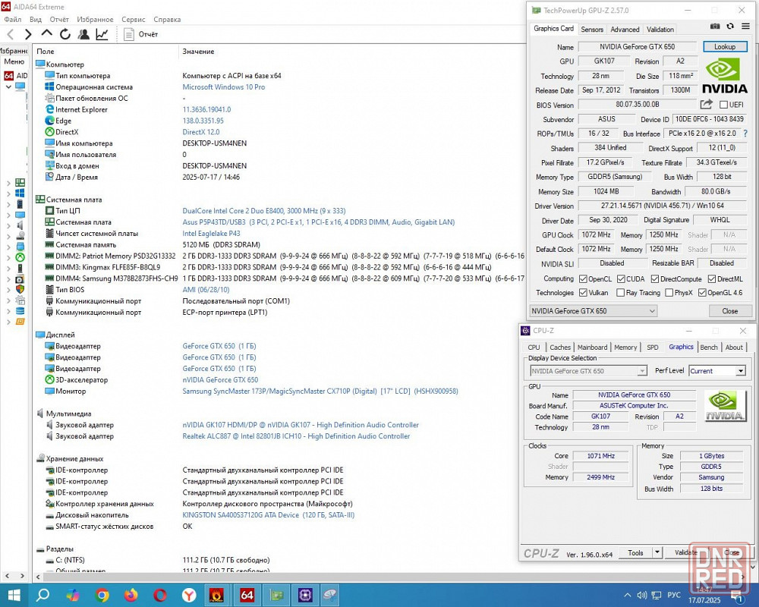Screen dimensions: 759x607
Task: Switch to the Sensors tab in GPU-Z
Action: click(x=592, y=30)
